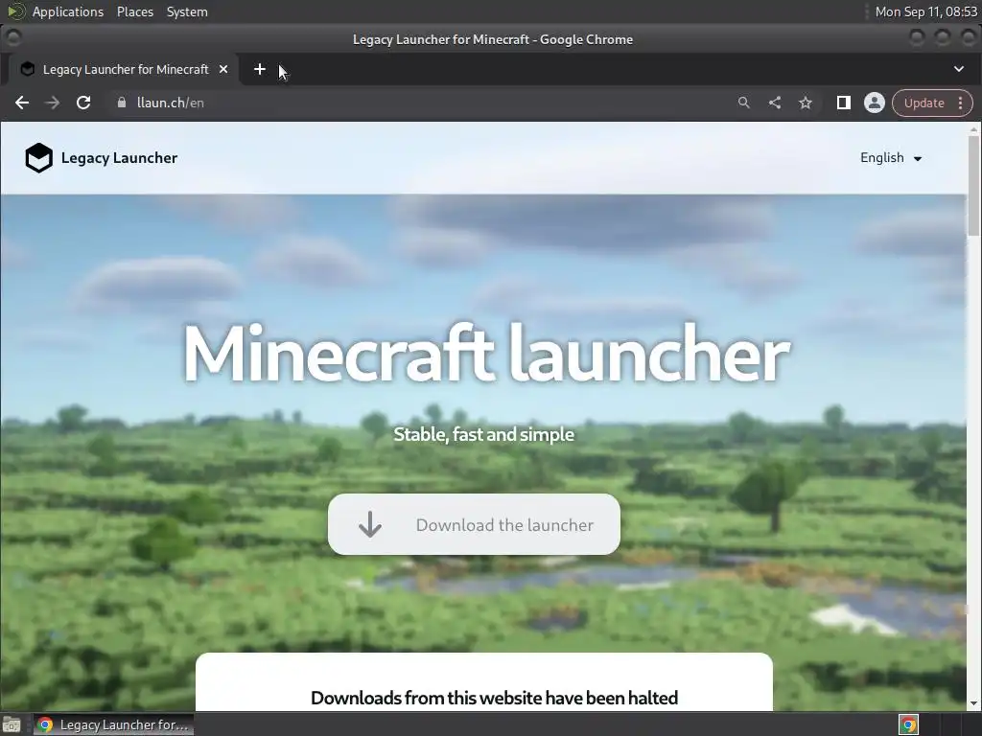Click the Applications menu logo icon
The image size is (982, 736).
[x=15, y=11]
